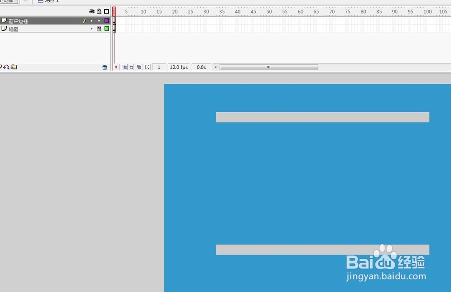The width and height of the screenshot is (451, 292).
Task: Unlock the 墙壁 layer padlock
Action: 99,28
